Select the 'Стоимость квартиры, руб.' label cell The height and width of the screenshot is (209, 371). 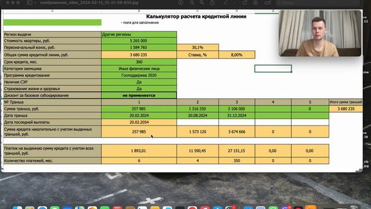[x=52, y=41]
